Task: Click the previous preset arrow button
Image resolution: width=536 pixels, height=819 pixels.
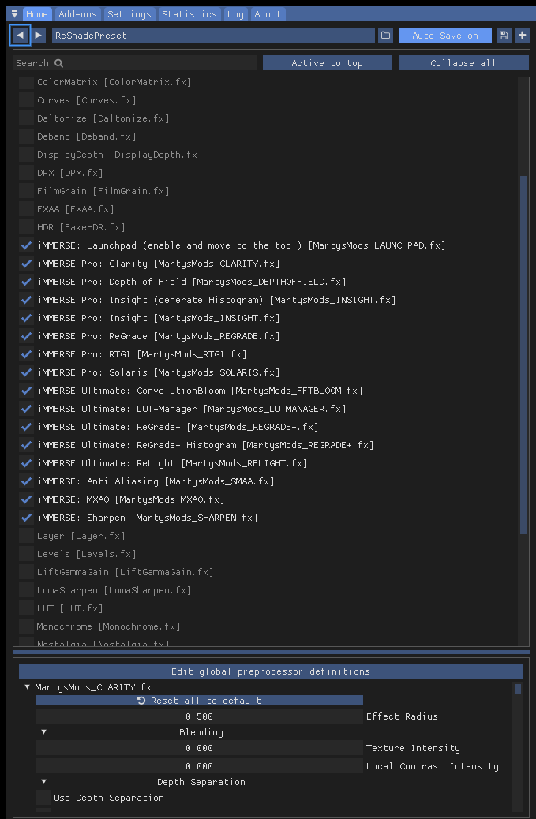Action: (21, 35)
